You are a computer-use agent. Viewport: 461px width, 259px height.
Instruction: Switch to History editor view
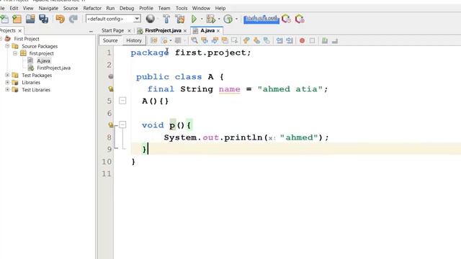[x=134, y=40]
